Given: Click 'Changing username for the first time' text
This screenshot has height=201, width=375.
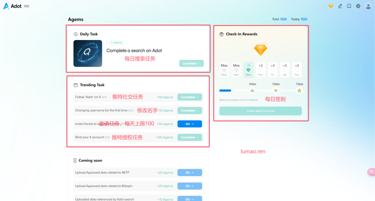Looking at the screenshot, I should pos(101,110).
